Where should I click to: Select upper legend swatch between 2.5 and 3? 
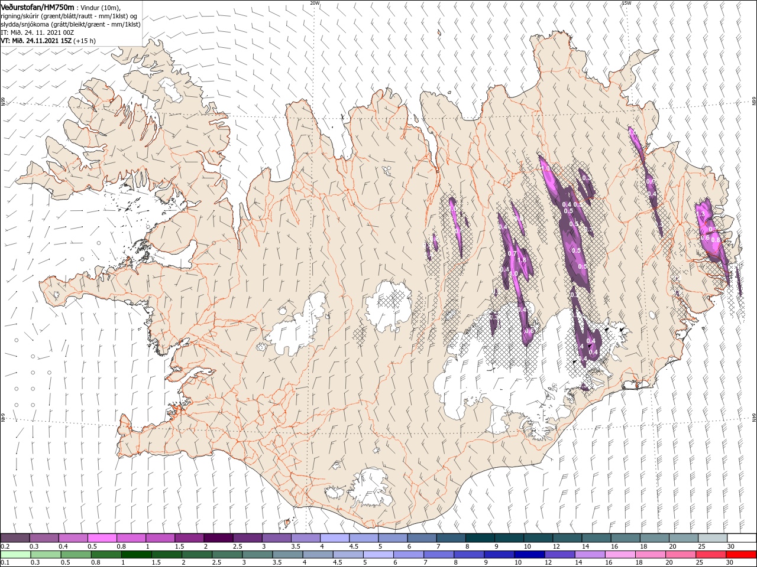pyautogui.click(x=247, y=537)
